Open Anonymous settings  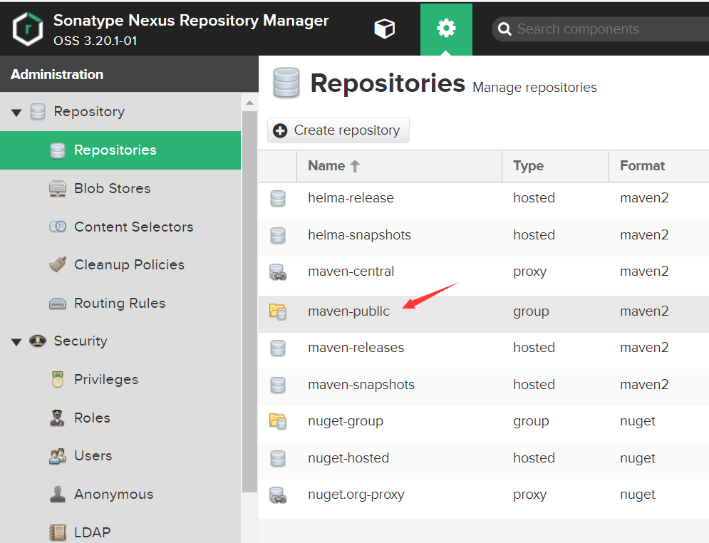tap(113, 494)
